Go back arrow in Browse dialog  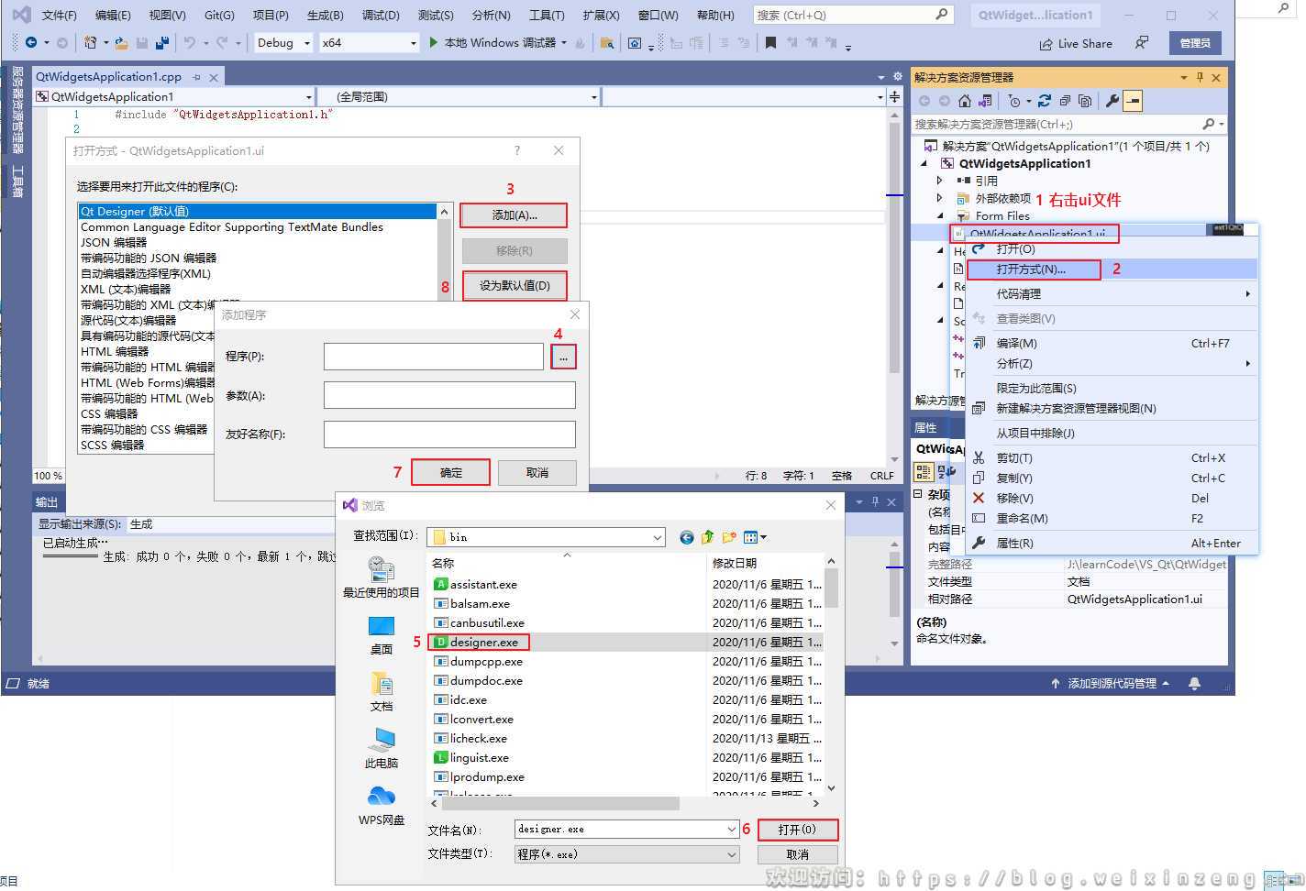pyautogui.click(x=686, y=537)
